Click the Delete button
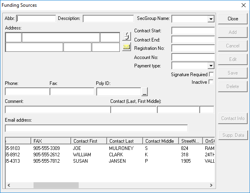The height and width of the screenshot is (193, 250). pyautogui.click(x=233, y=87)
